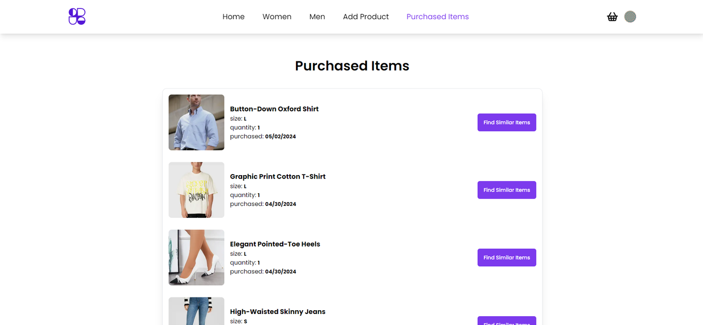Find similar items for Graphic Print T-Shirt

[507, 190]
